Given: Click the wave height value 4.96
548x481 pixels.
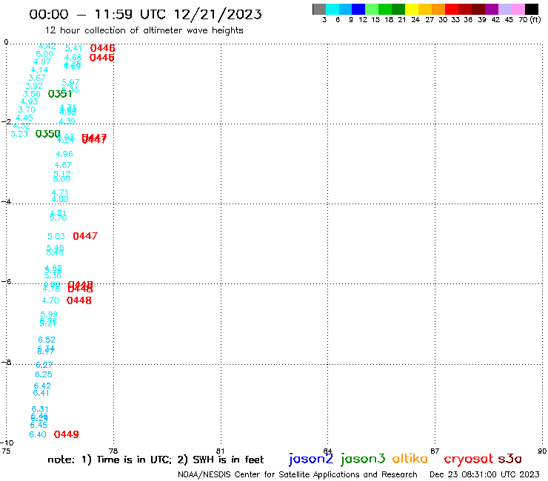Looking at the screenshot, I should click(64, 154).
